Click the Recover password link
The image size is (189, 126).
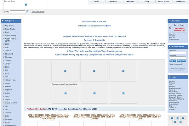(176, 64)
